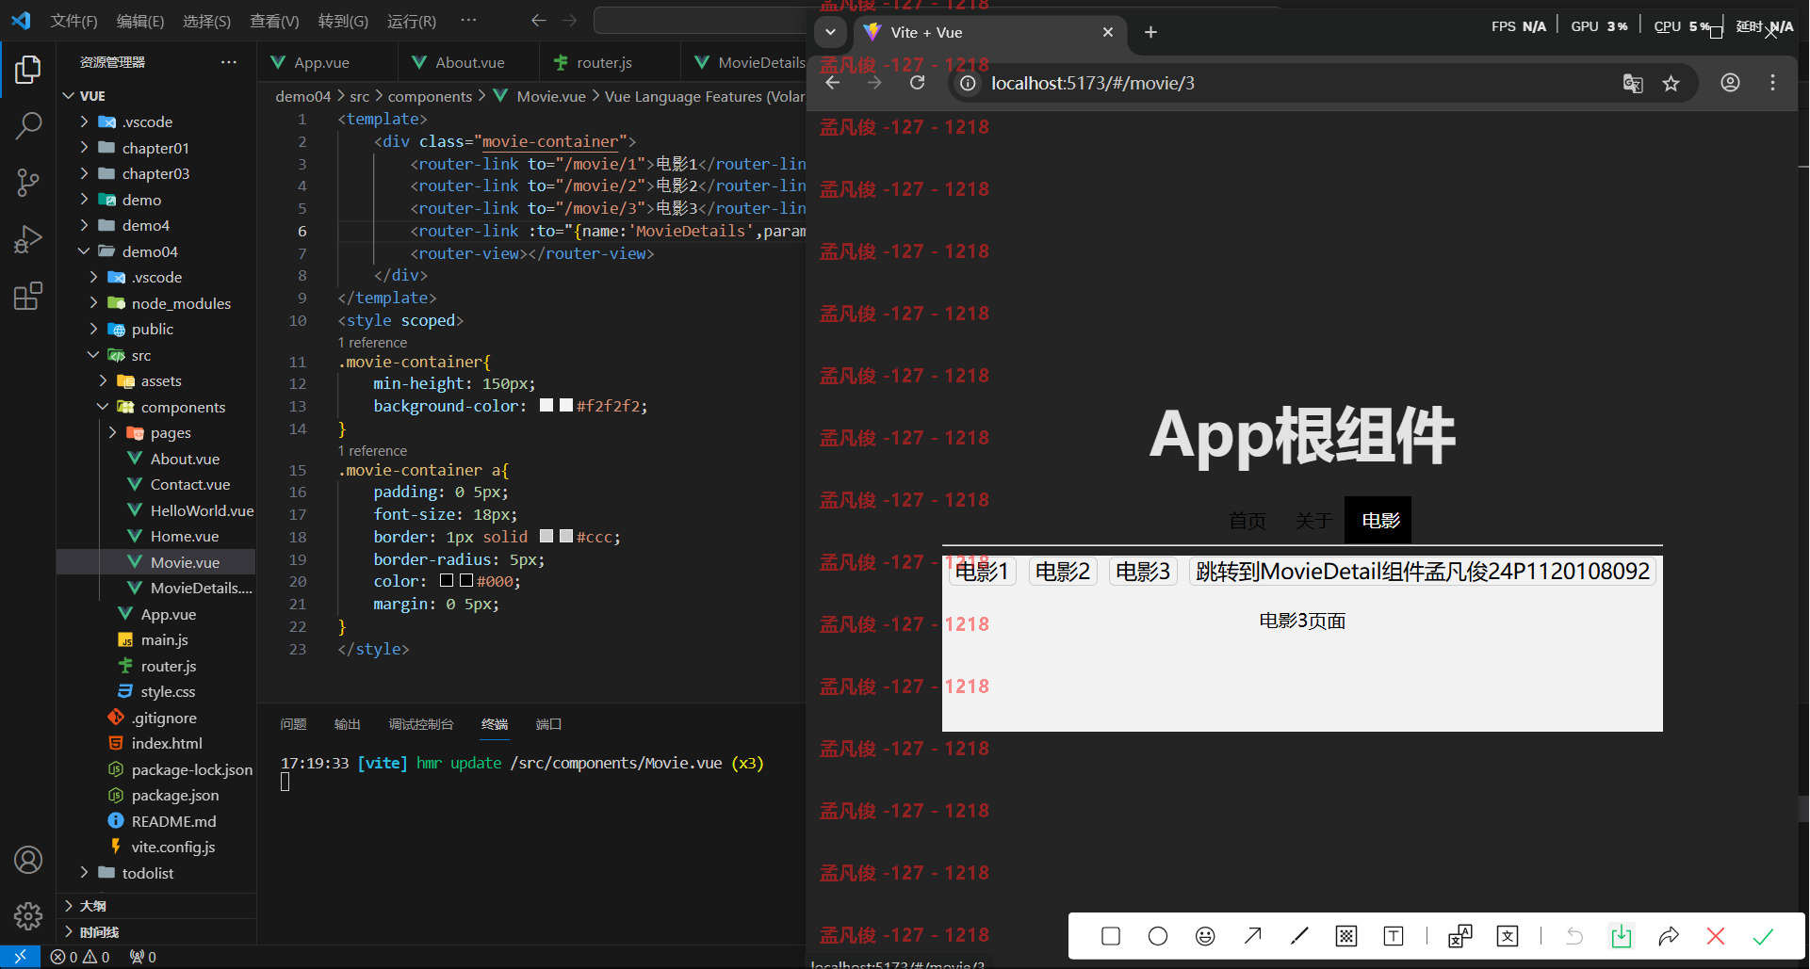1810x969 pixels.
Task: Open browser profile icon
Action: pos(1730,83)
